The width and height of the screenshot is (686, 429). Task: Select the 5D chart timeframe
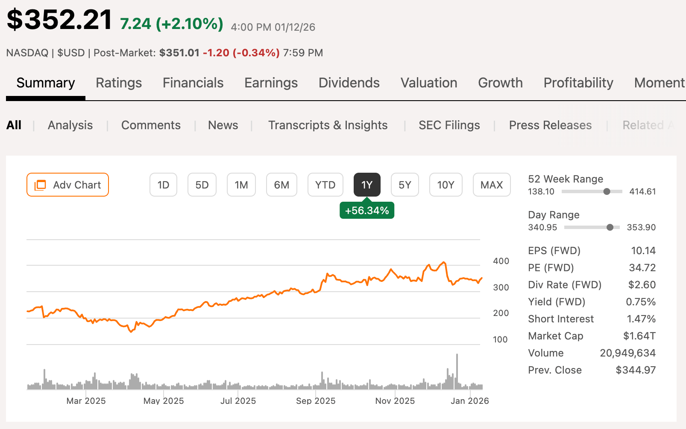[202, 185]
